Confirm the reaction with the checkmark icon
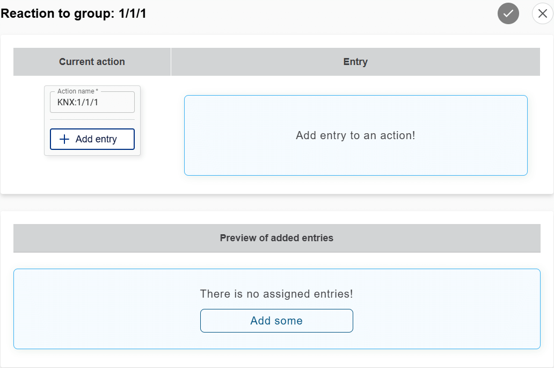This screenshot has width=554, height=368. pyautogui.click(x=508, y=13)
